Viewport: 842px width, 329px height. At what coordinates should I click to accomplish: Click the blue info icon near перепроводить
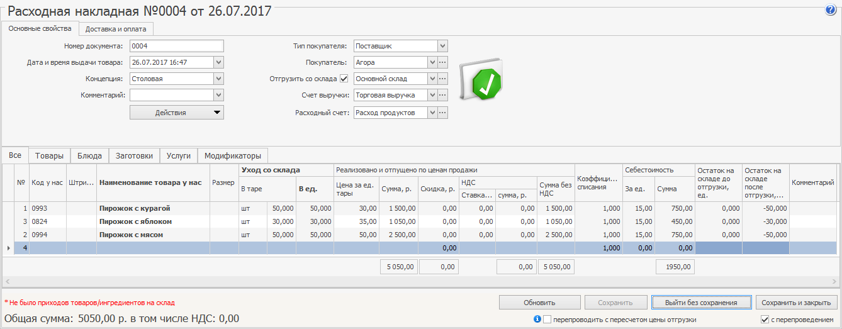pyautogui.click(x=537, y=319)
